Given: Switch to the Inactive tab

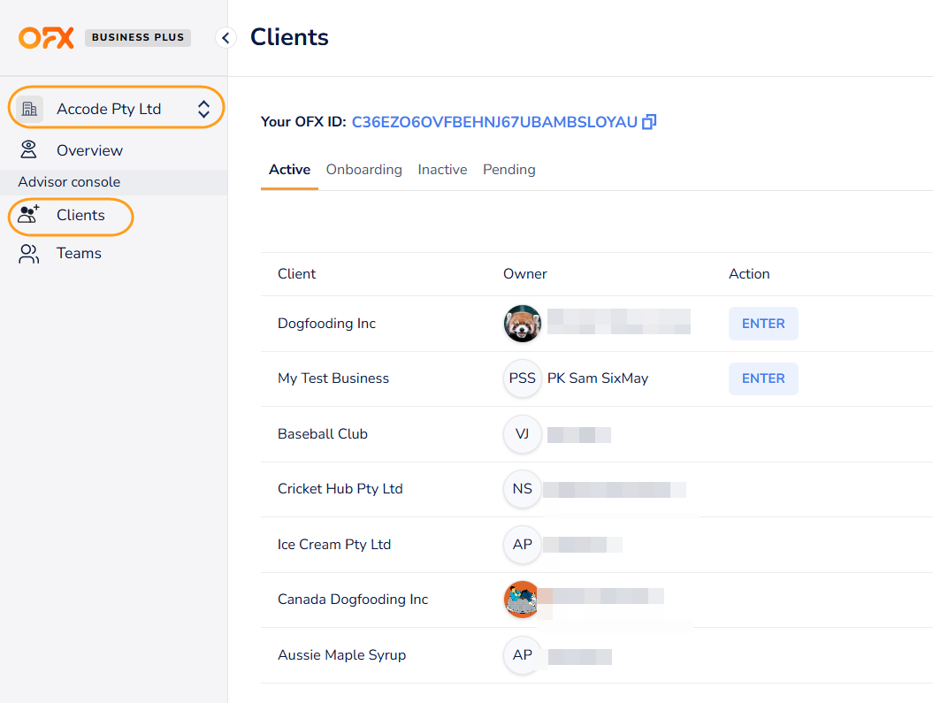Looking at the screenshot, I should [442, 170].
